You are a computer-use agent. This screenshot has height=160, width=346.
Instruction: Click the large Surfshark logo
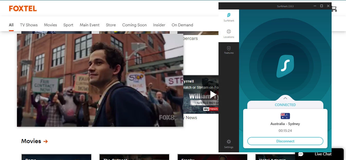(x=285, y=66)
